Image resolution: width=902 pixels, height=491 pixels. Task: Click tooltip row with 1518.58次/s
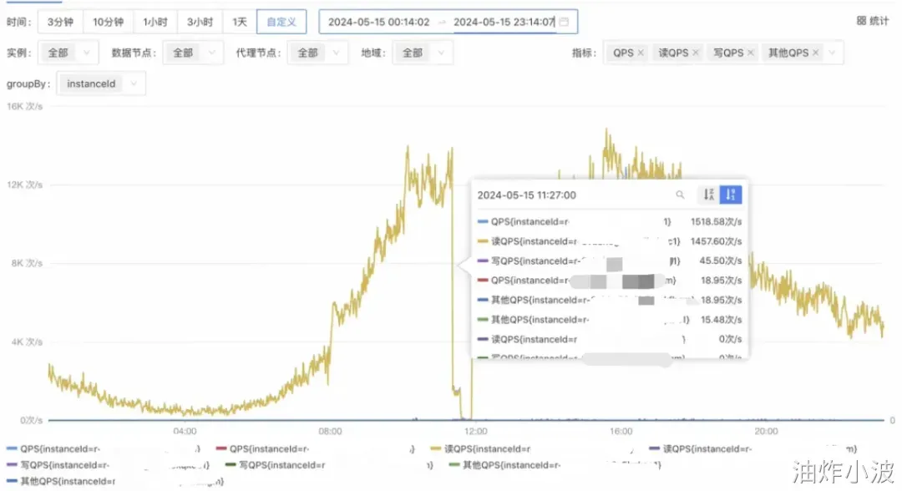pyautogui.click(x=609, y=222)
